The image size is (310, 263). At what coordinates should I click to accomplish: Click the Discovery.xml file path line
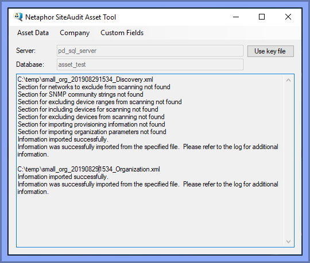[85, 79]
